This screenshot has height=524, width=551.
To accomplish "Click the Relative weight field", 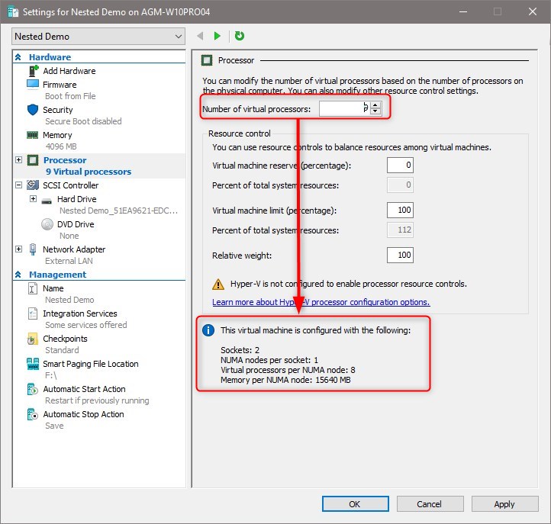I will tap(400, 255).
